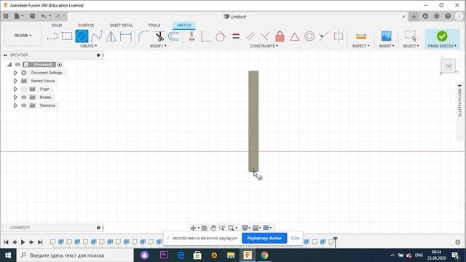Click the Windows search box
The image size is (466, 262).
click(x=75, y=255)
